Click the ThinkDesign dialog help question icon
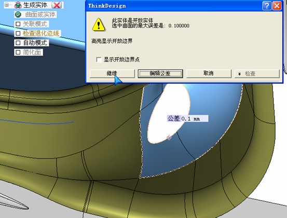 point(267,6)
